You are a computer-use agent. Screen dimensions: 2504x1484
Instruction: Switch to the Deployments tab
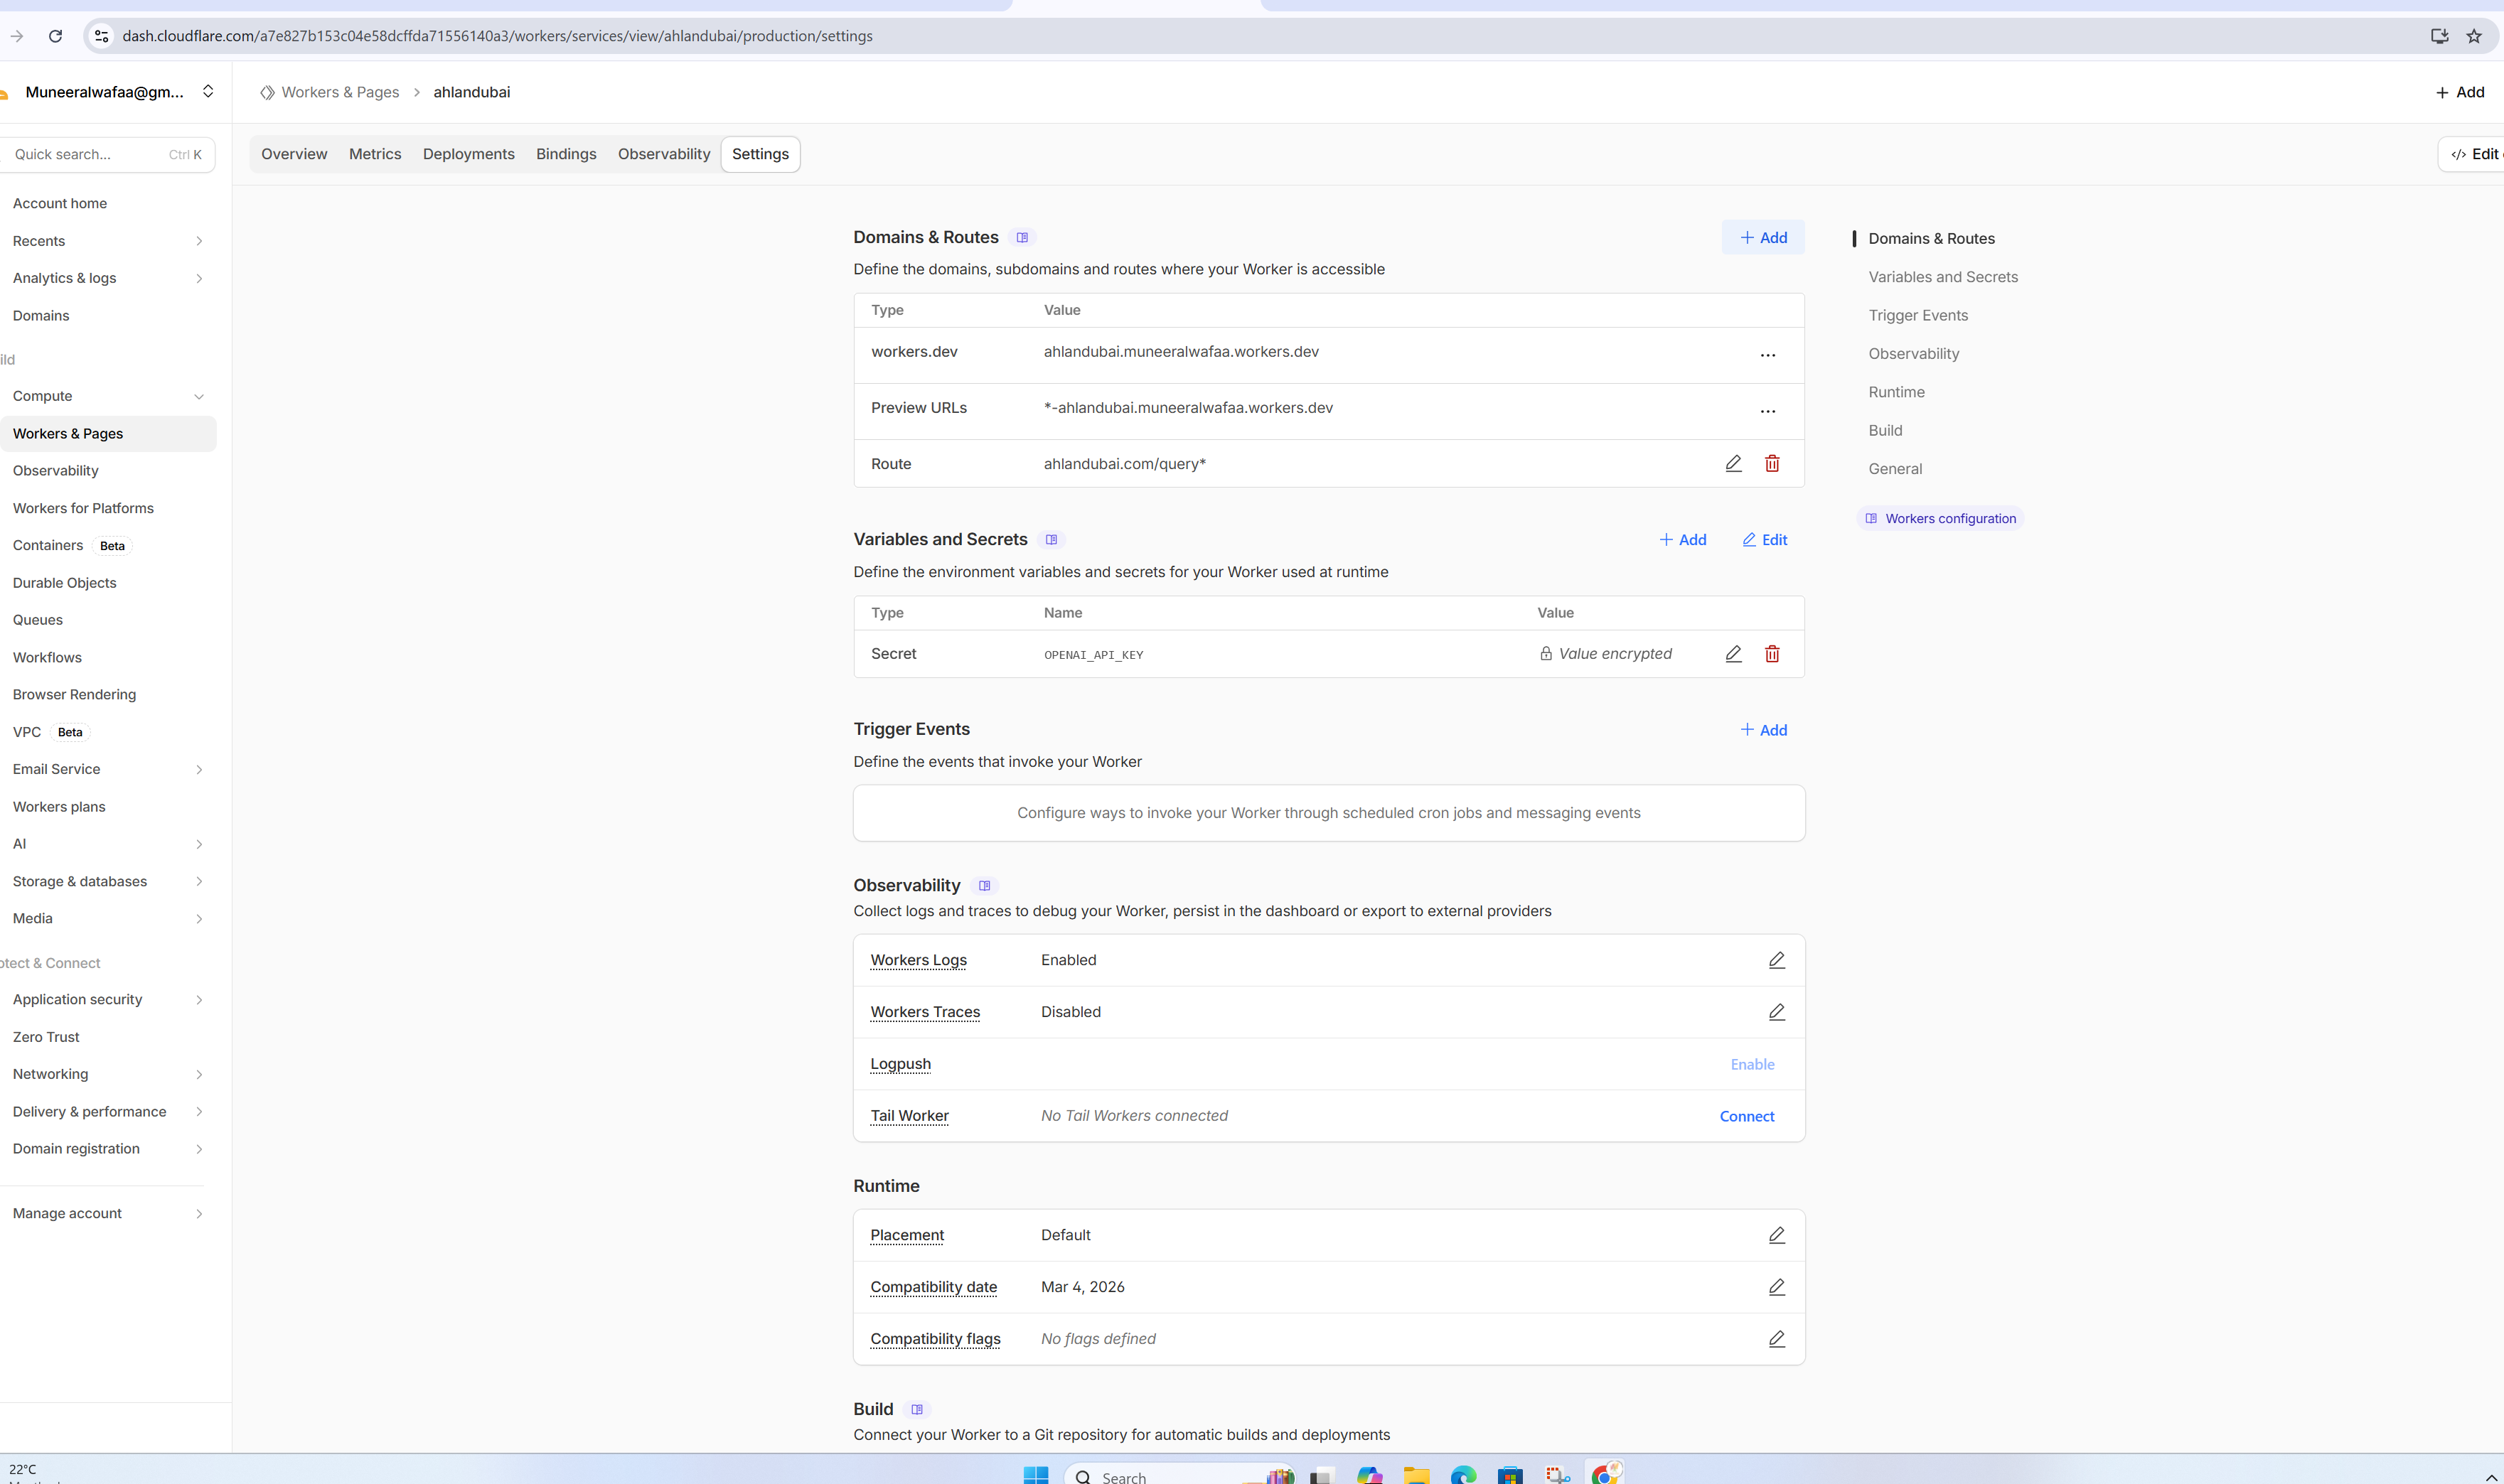tap(468, 154)
